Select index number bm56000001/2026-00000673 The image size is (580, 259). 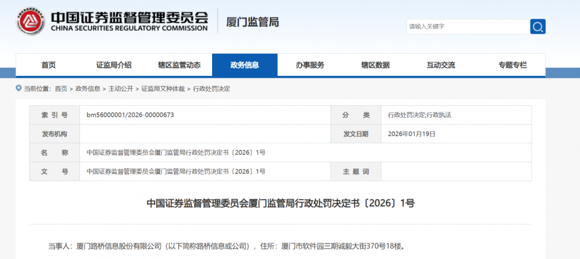click(x=130, y=115)
